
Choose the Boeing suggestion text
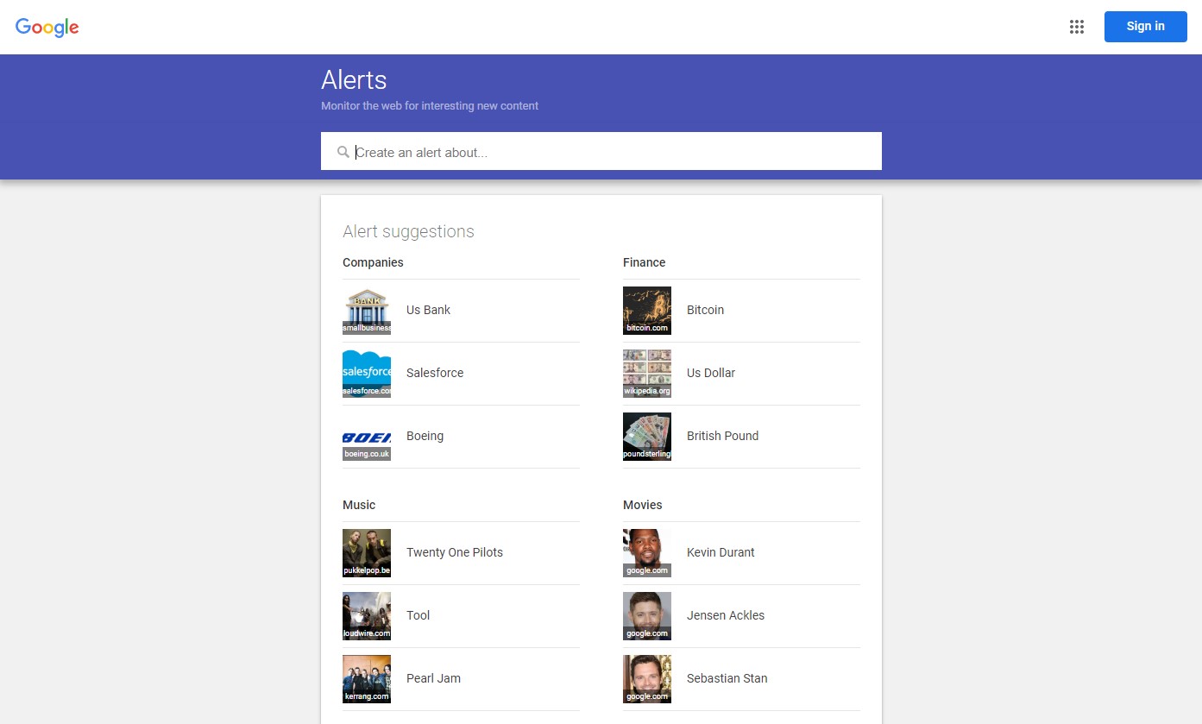[x=425, y=436]
